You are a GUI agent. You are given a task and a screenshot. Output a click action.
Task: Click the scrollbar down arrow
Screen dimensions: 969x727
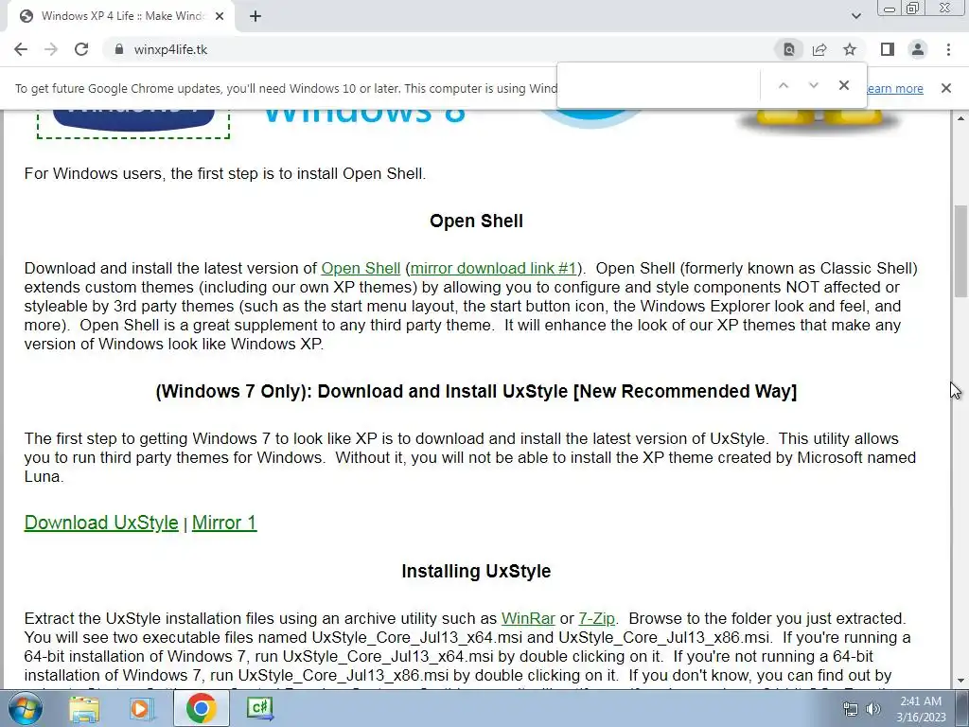tap(960, 681)
